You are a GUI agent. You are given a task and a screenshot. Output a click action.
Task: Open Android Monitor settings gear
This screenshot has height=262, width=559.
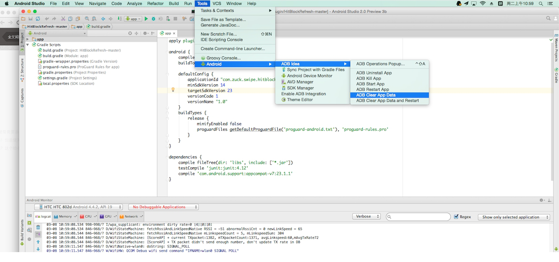pos(542,200)
